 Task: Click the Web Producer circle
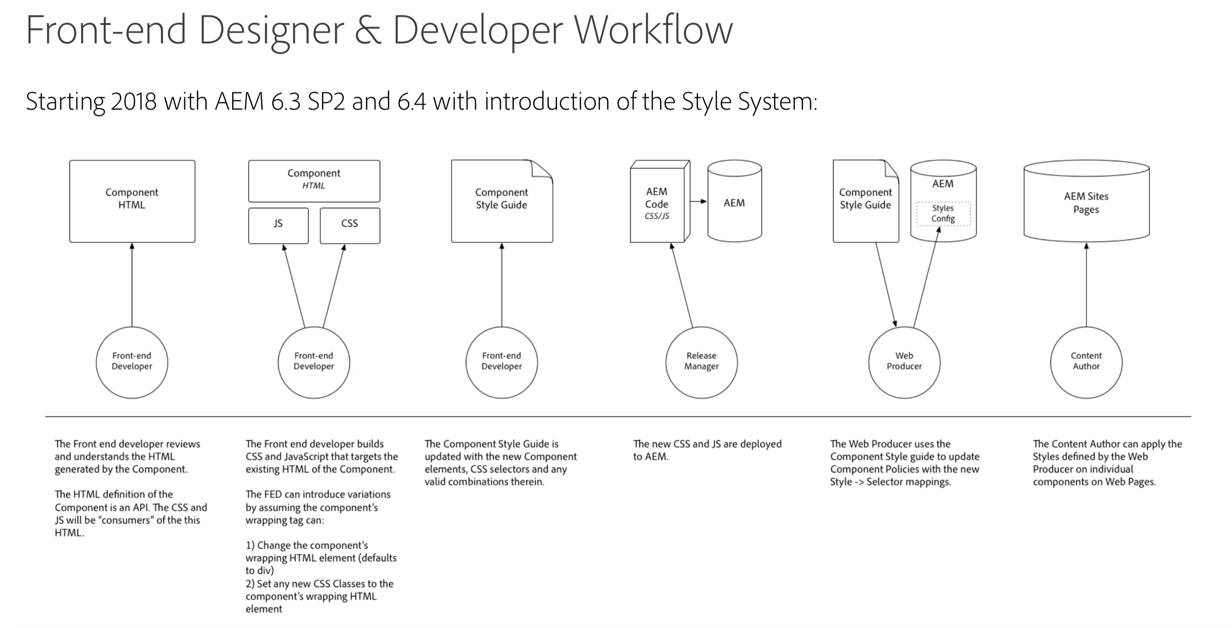(x=904, y=362)
